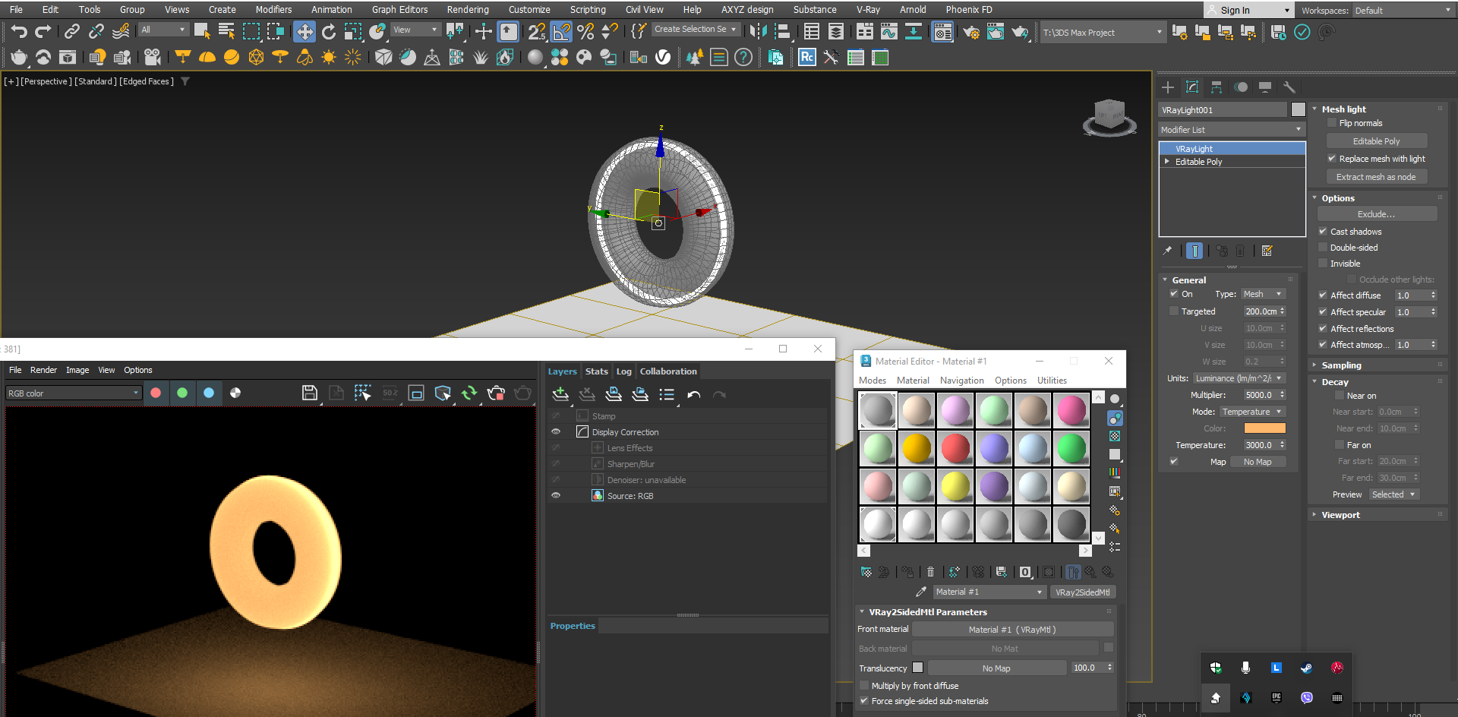This screenshot has width=1458, height=717.
Task: Remove modifier from the stack trash icon
Action: coord(1240,251)
